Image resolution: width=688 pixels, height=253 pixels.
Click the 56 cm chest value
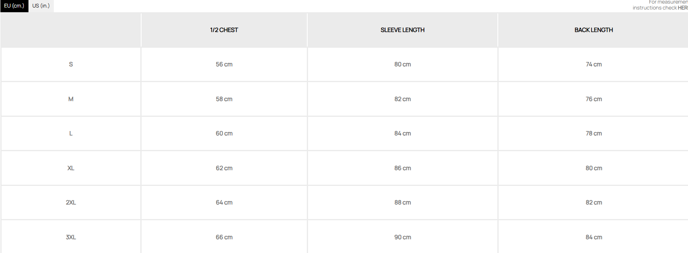[x=224, y=64]
